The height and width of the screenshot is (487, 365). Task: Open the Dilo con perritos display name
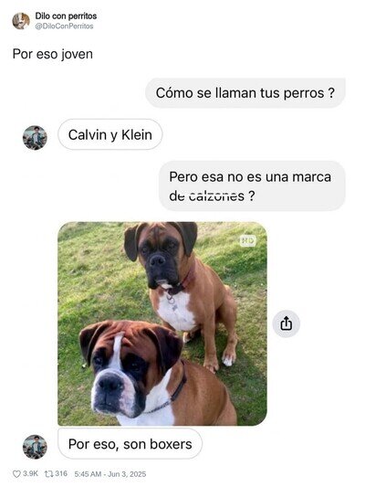pos(66,16)
